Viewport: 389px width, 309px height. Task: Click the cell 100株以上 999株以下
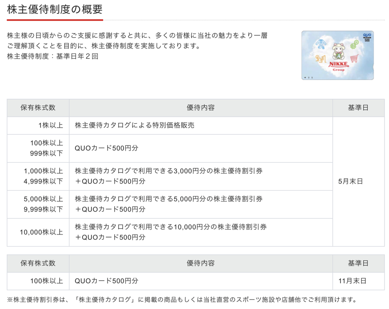tap(38, 148)
